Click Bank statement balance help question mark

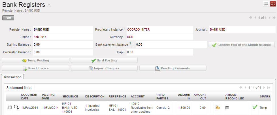point(130,43)
